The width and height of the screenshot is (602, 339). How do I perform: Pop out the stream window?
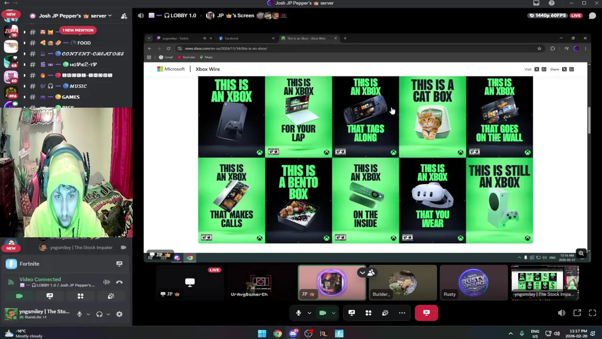[x=577, y=313]
